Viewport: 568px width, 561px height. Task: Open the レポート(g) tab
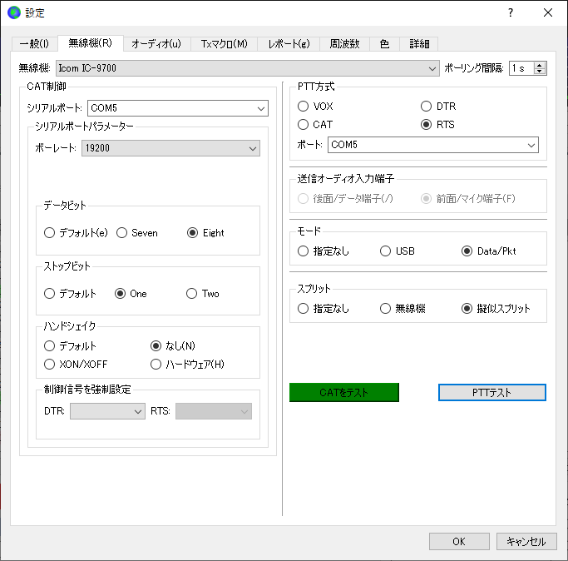pos(289,44)
